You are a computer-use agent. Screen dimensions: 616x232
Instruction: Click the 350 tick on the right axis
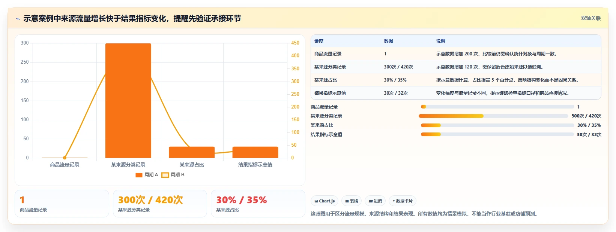(295, 69)
